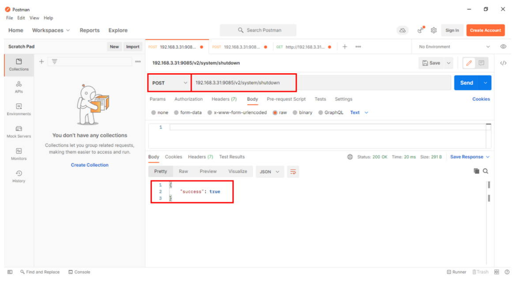Open History in the sidebar

19,176
